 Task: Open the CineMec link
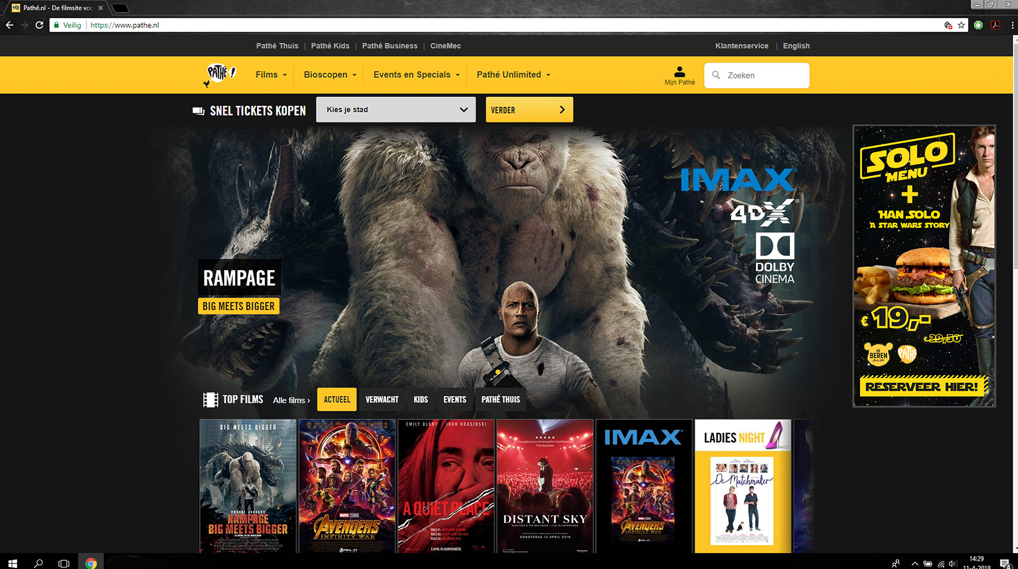[445, 46]
